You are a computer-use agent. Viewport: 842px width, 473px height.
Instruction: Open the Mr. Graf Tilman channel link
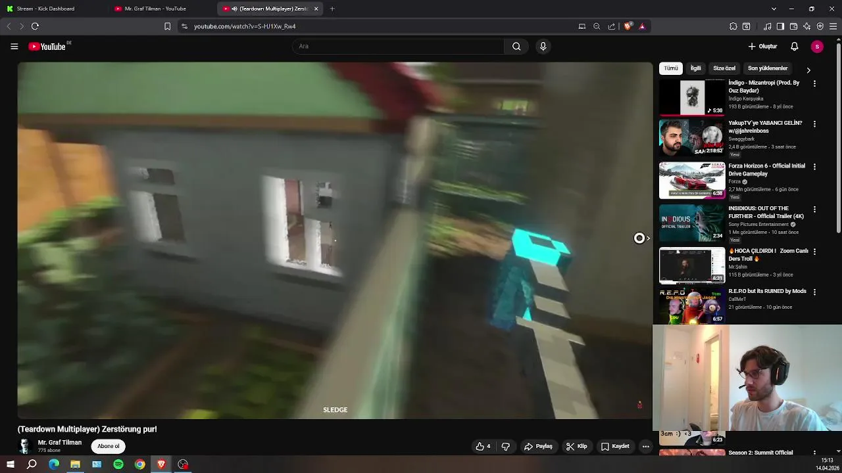tap(60, 442)
